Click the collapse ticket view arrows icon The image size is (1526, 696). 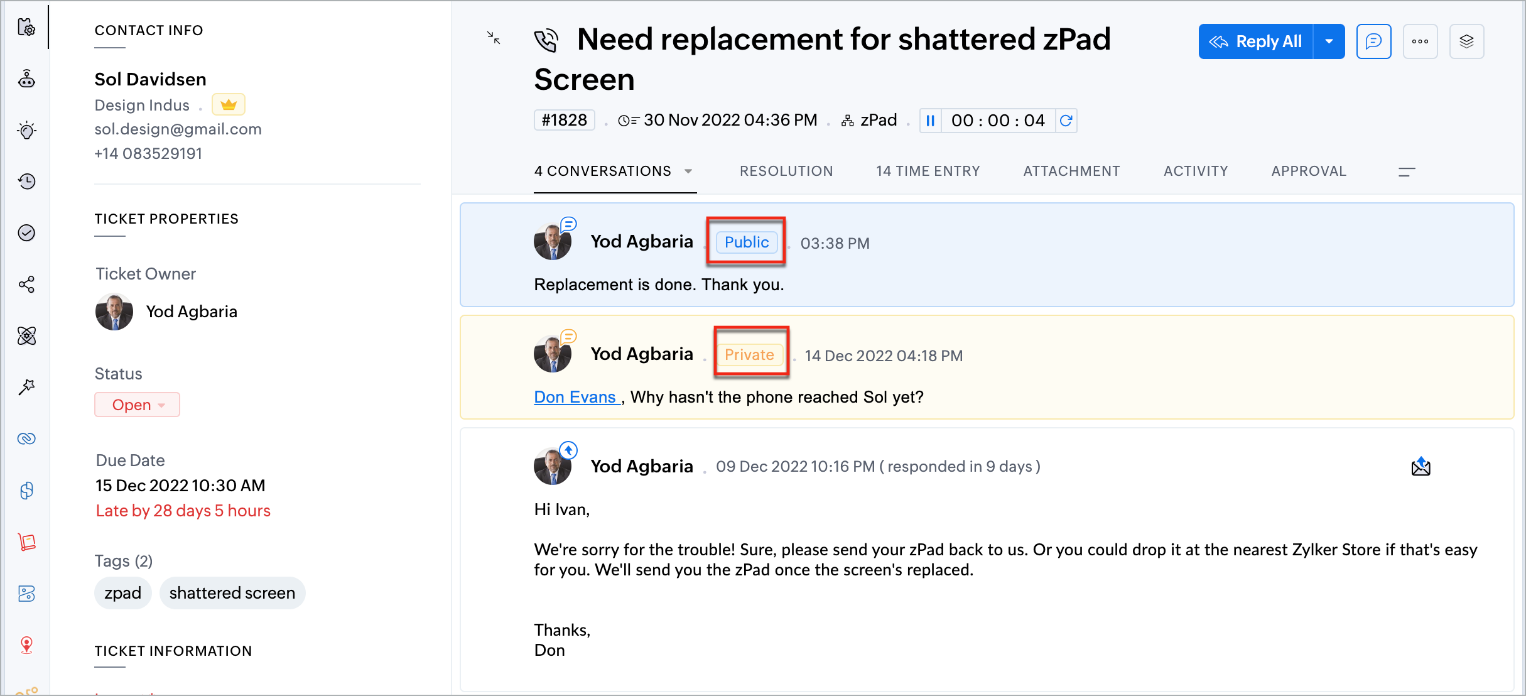[494, 38]
